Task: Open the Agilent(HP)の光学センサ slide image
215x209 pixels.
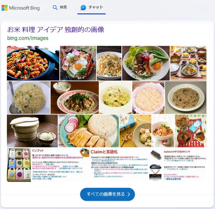Action: coord(178,165)
